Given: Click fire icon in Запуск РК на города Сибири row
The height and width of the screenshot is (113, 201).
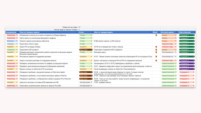Looking at the screenshot, I should click(x=156, y=47).
